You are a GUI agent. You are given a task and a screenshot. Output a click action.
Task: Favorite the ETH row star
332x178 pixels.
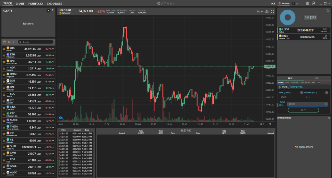pyautogui.click(x=4, y=55)
